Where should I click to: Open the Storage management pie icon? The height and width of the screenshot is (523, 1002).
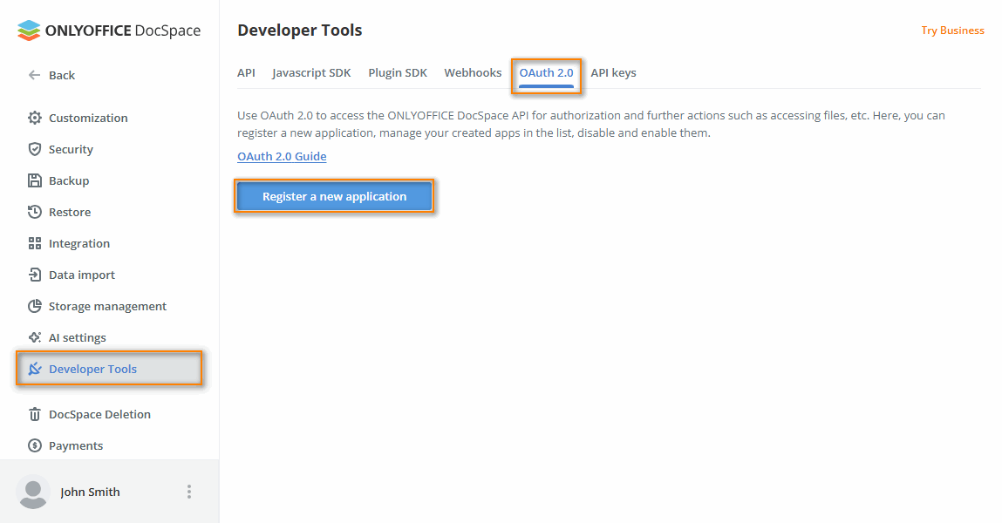[x=33, y=306]
